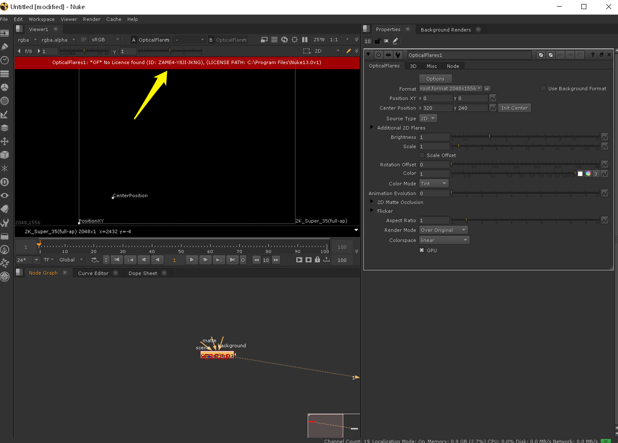
Task: Float the OpticalFlares1 properties panel
Action: [601, 55]
